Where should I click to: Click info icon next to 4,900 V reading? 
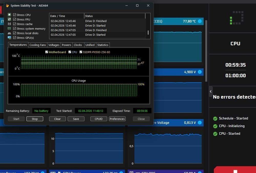(x=200, y=72)
